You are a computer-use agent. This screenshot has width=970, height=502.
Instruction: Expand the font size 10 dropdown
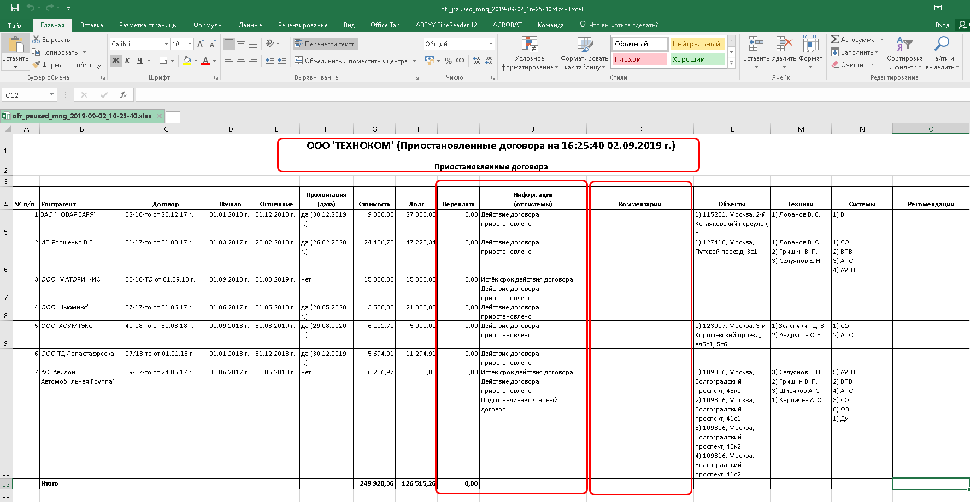[x=190, y=44]
